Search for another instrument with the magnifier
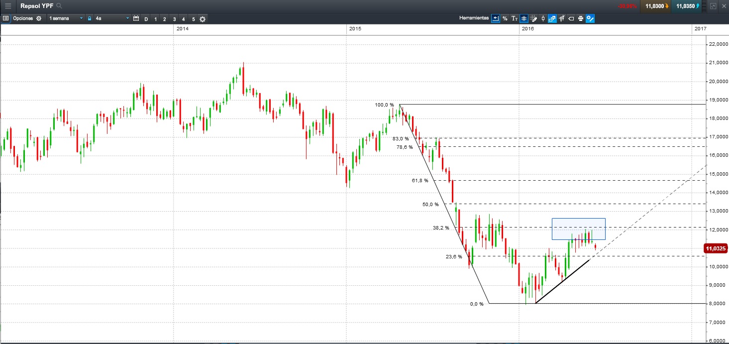The width and height of the screenshot is (729, 344). click(x=60, y=6)
